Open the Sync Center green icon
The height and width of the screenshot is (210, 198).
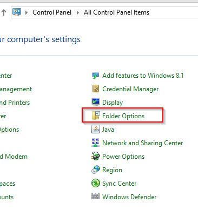click(95, 183)
